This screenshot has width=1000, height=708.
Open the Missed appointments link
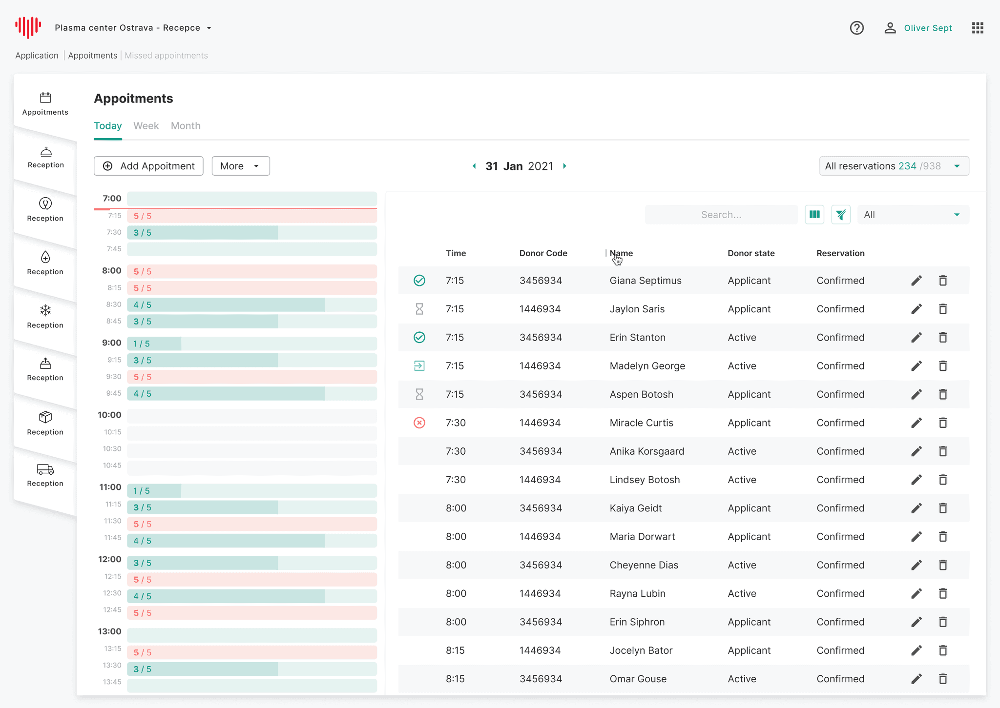coord(166,56)
